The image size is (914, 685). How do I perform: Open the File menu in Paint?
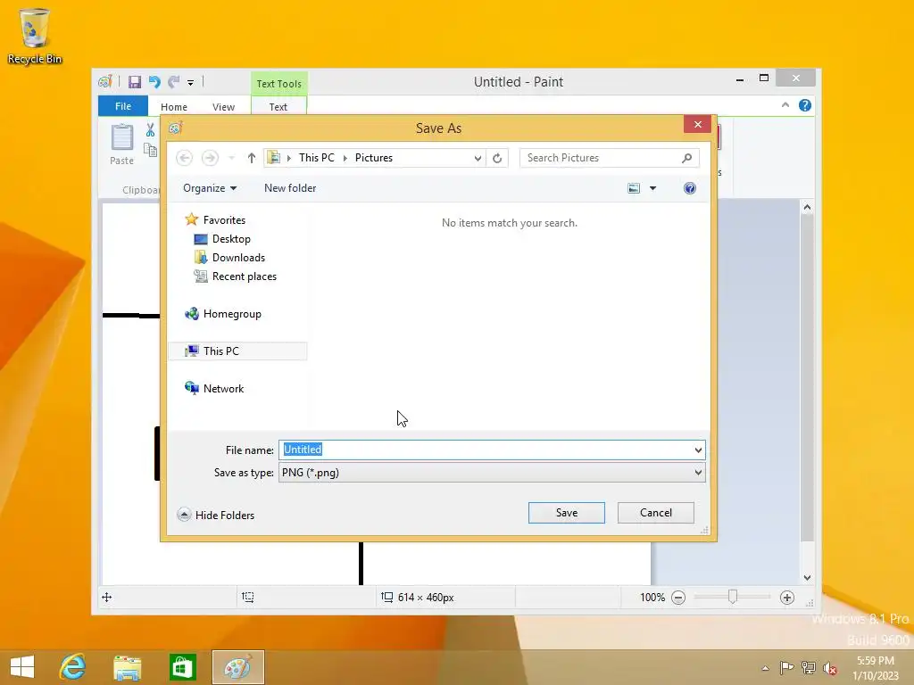click(123, 106)
